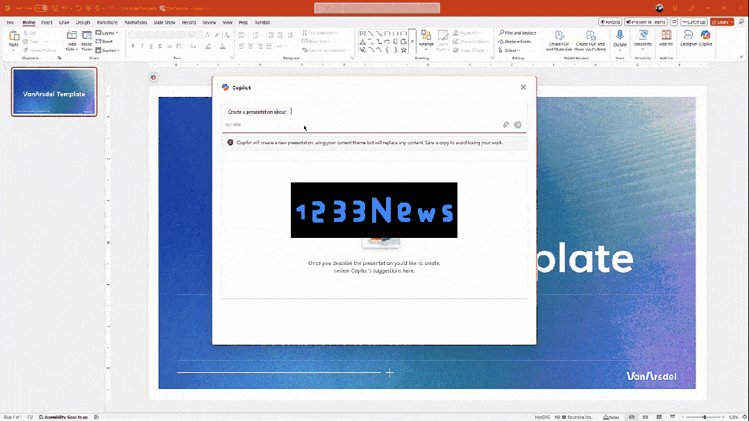This screenshot has height=421, width=749.
Task: Close the Copilot dialog
Action: point(523,87)
